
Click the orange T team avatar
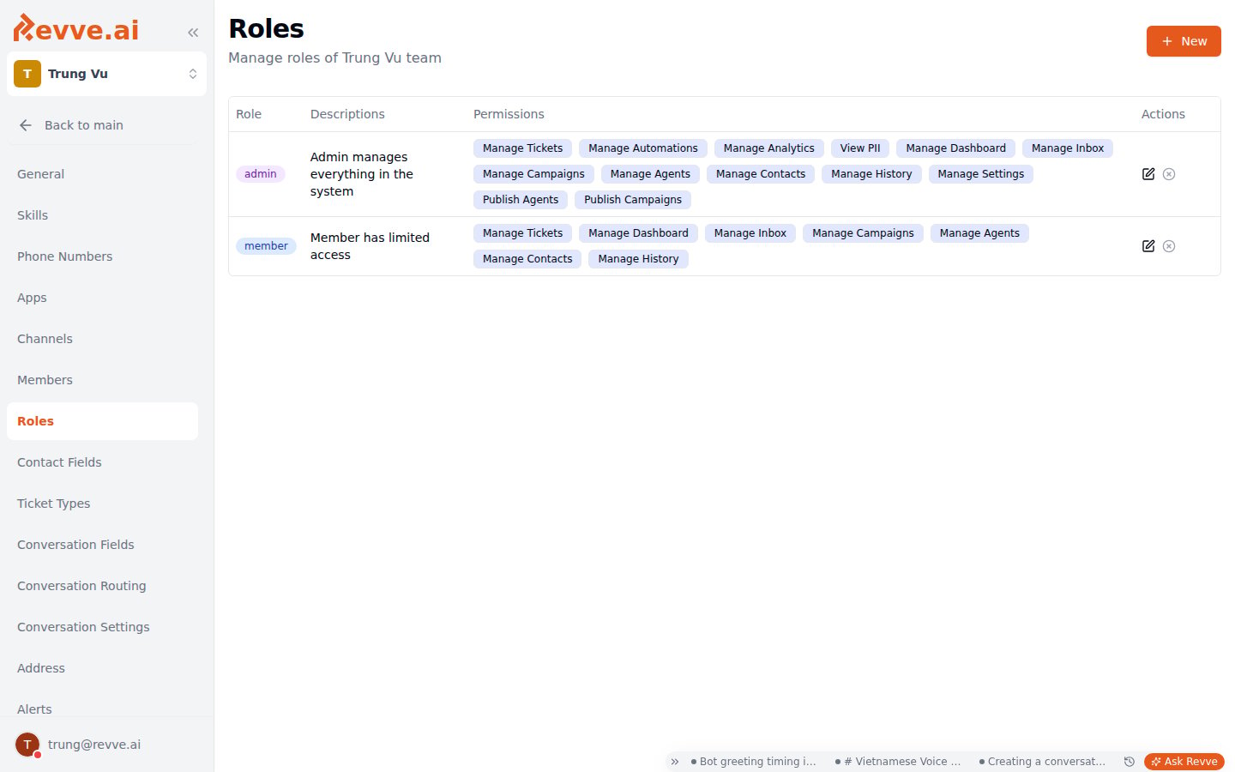[x=27, y=74]
